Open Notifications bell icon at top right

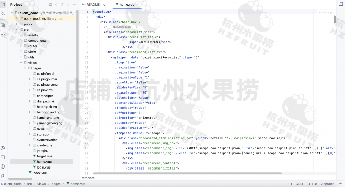(340, 4)
